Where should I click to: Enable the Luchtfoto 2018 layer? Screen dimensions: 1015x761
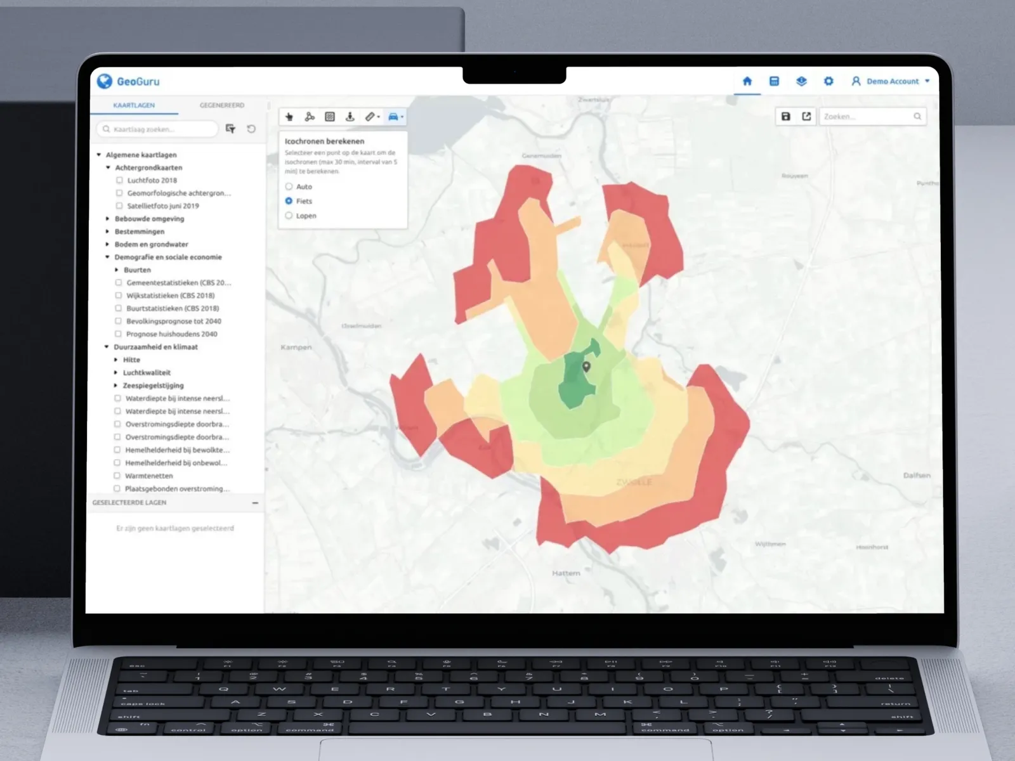[119, 180]
